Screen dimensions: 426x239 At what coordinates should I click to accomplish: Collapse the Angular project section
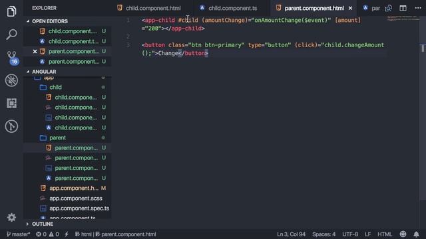click(44, 72)
